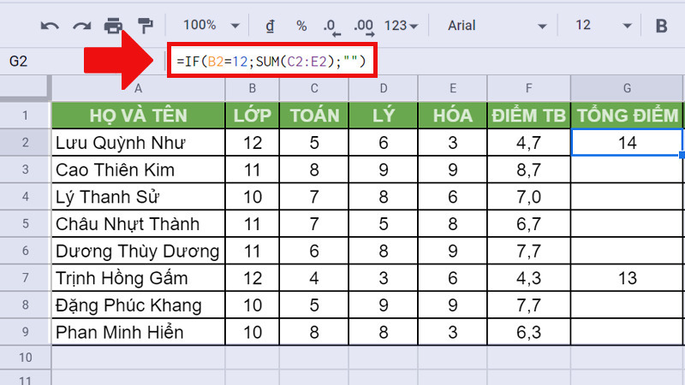685x385 pixels.
Task: Select column G header
Action: [x=628, y=88]
